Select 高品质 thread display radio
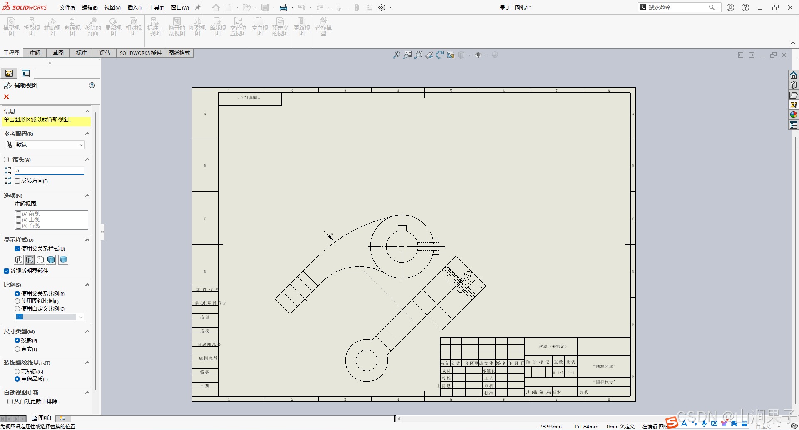 (x=17, y=372)
